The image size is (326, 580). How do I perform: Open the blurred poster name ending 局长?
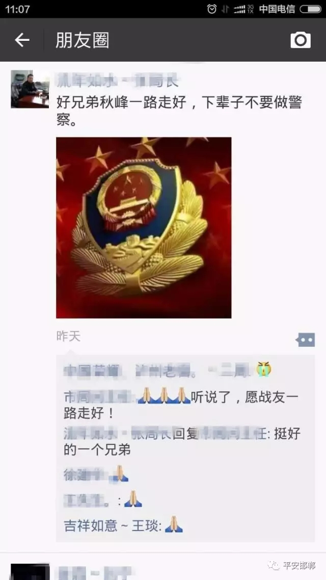coord(118,80)
